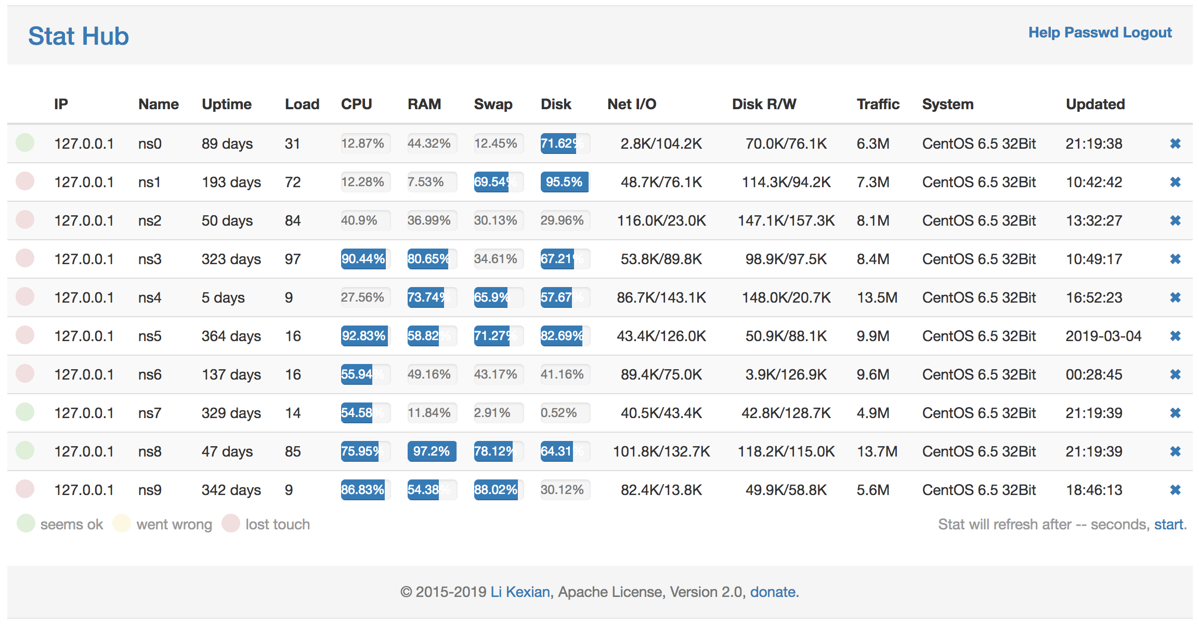Click the Stat Hub title
Image resolution: width=1199 pixels, height=624 pixels.
tap(79, 36)
